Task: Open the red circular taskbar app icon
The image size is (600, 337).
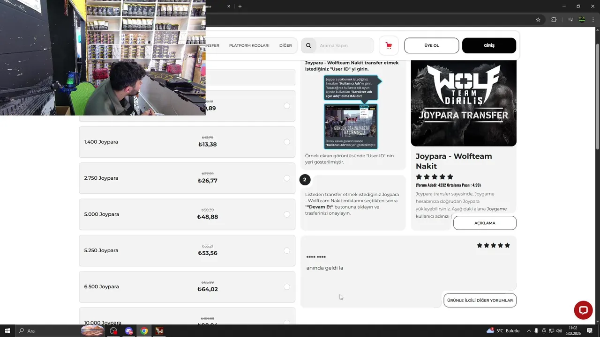Action: [113, 331]
